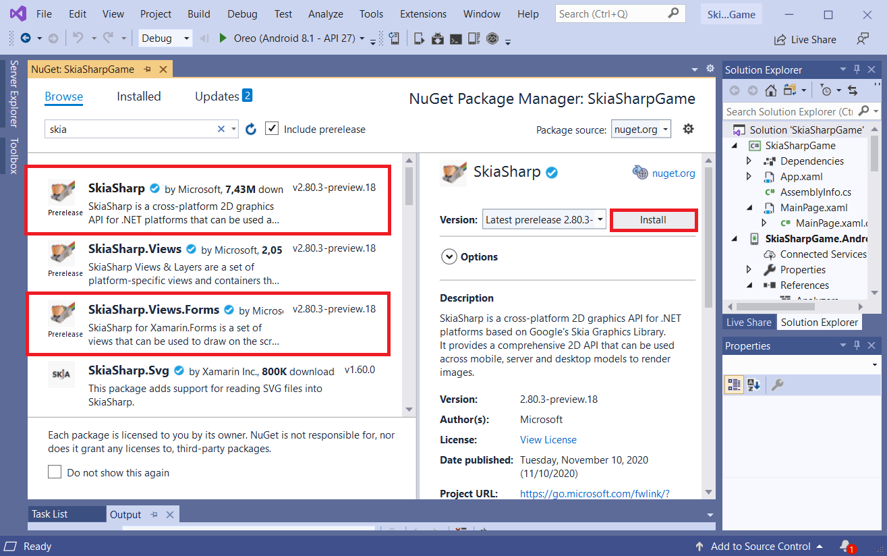Refresh the NuGet search results
The height and width of the screenshot is (556, 887).
(250, 128)
